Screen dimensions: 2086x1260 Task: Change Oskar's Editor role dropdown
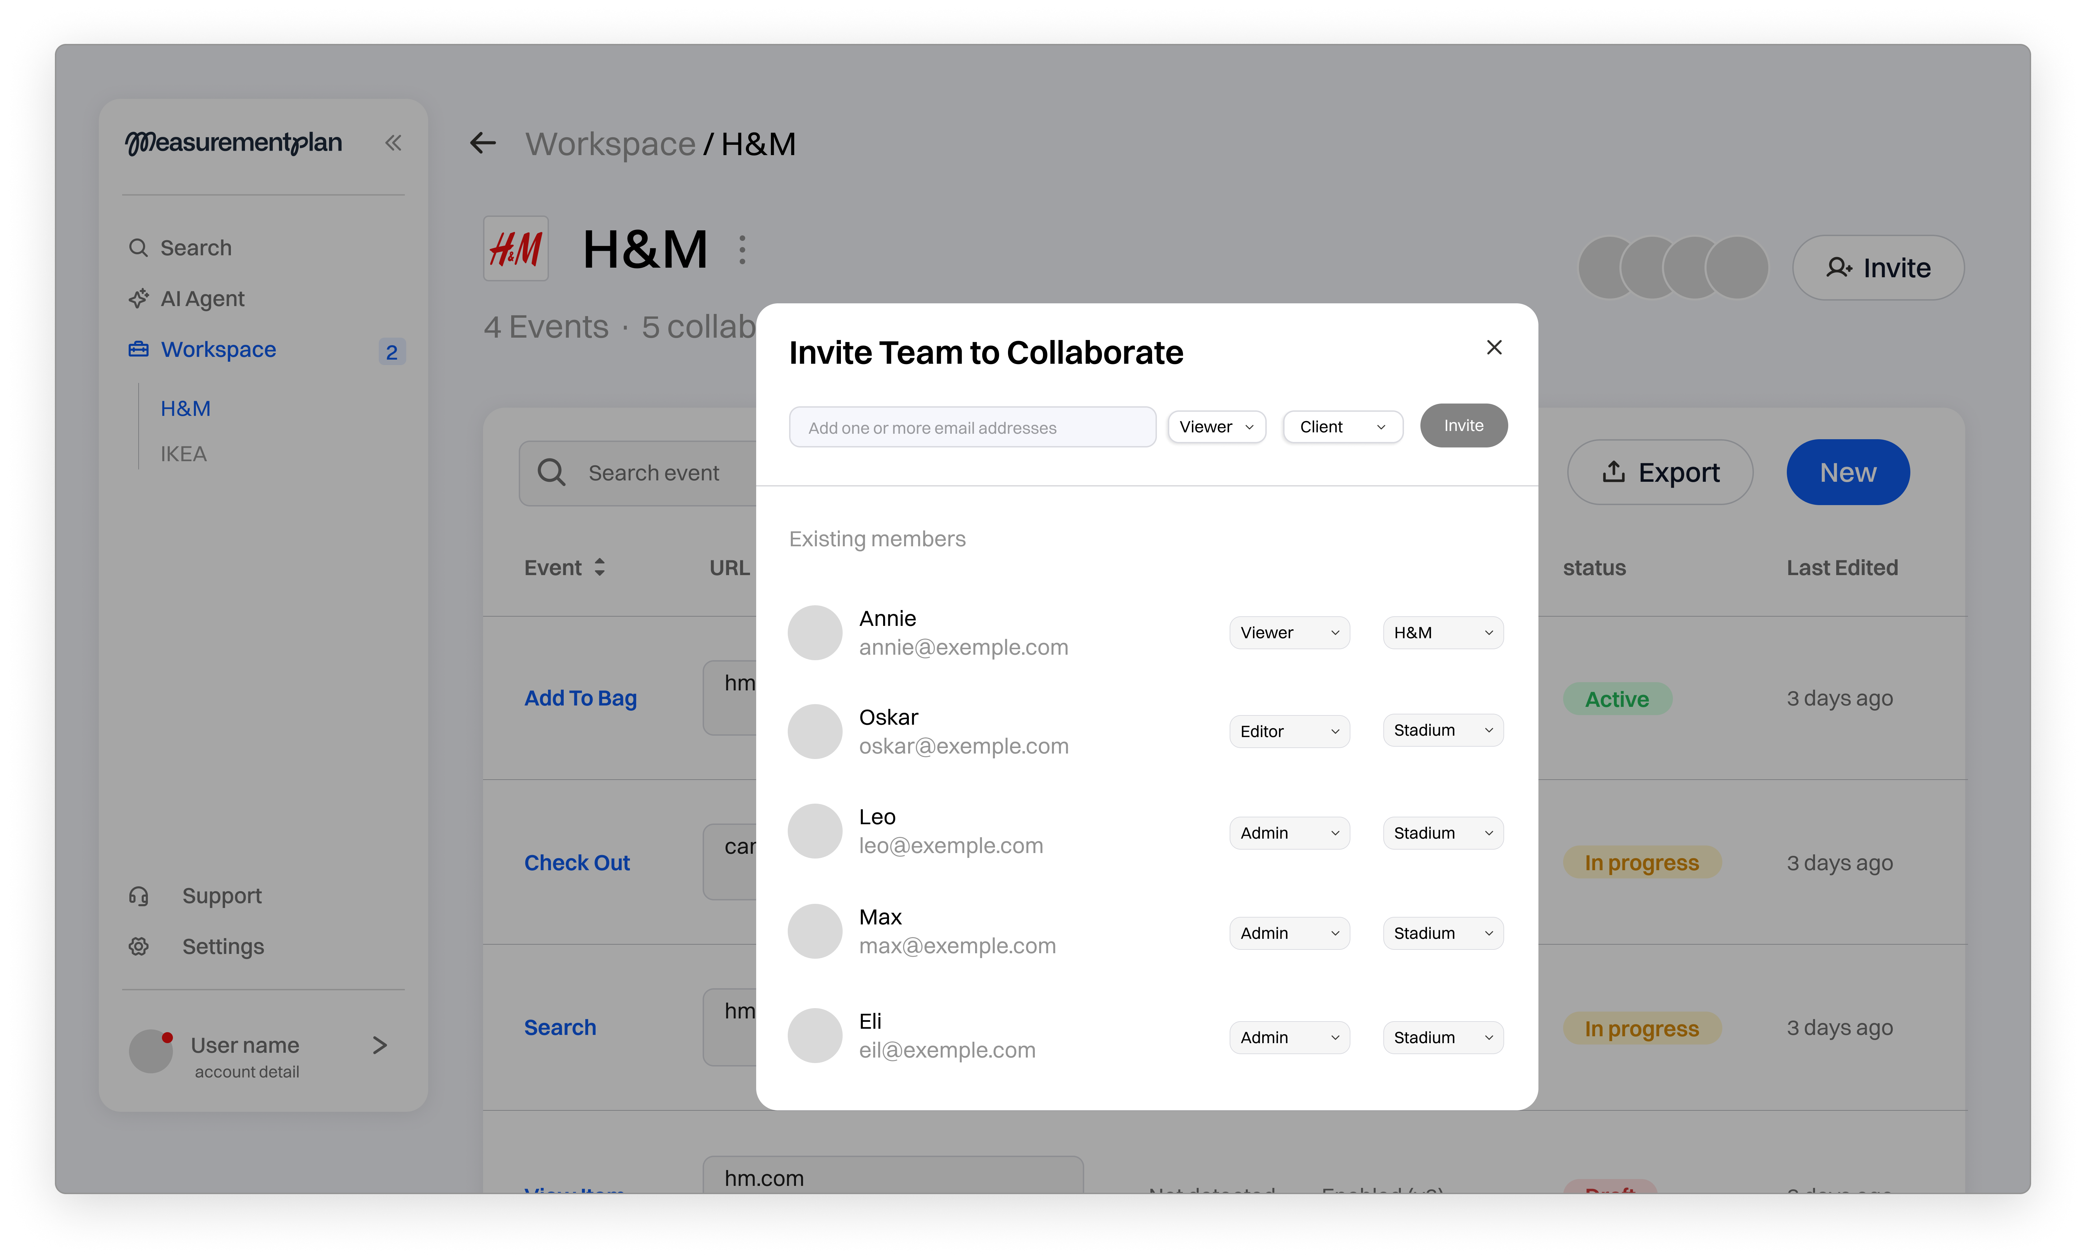(1289, 732)
